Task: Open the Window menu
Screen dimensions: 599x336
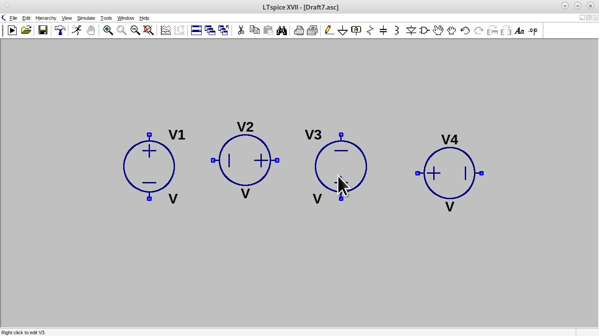Action: [x=126, y=18]
